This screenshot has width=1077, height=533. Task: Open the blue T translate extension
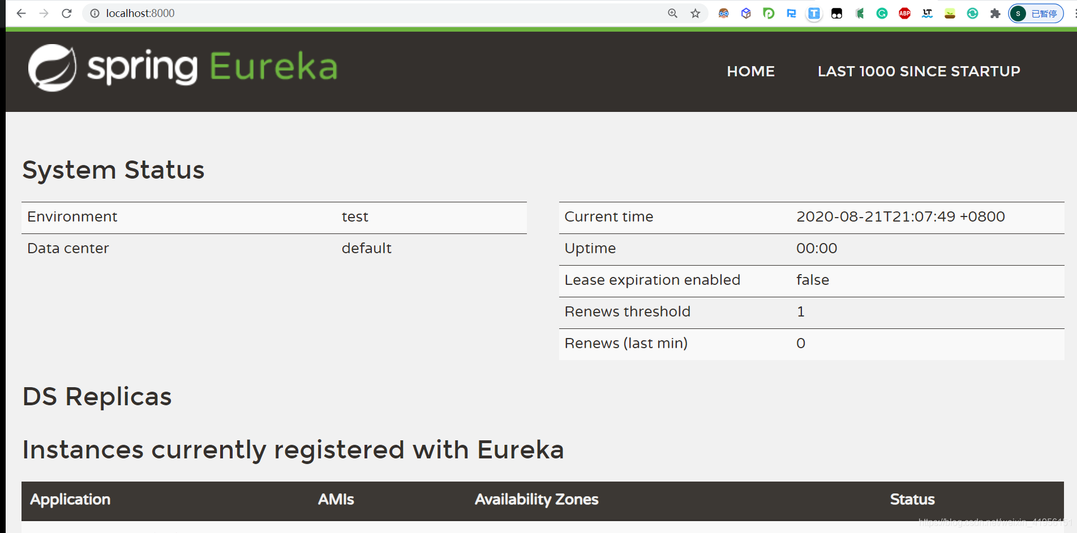coord(814,13)
